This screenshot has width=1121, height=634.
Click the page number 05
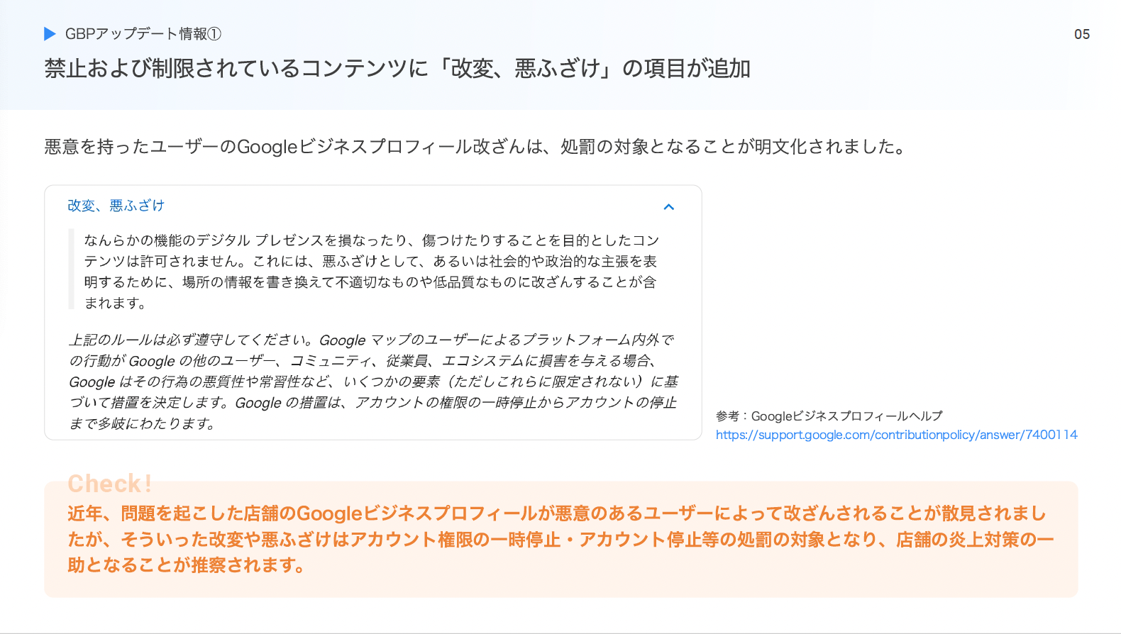pos(1081,35)
